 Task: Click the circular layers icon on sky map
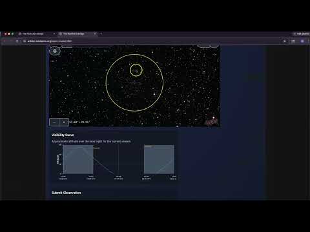pos(55,51)
